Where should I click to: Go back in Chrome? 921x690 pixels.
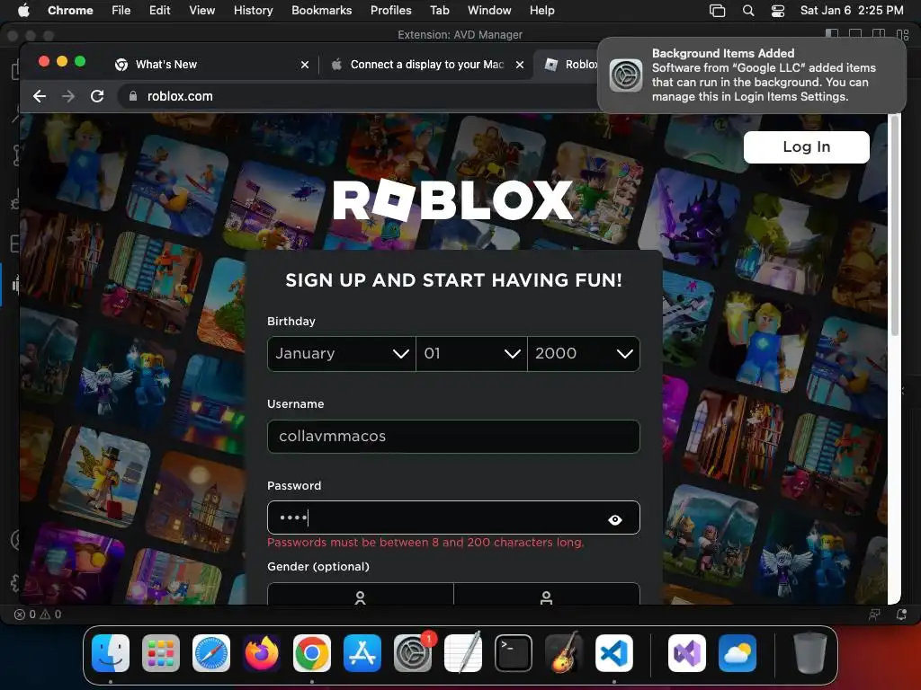tap(40, 96)
